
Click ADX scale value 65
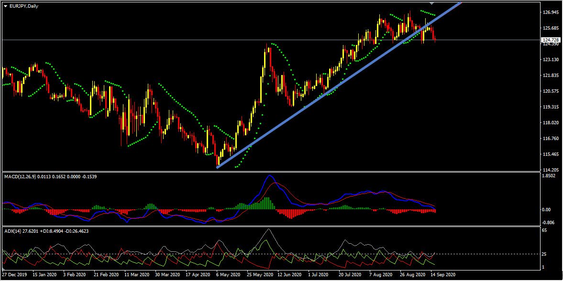[x=545, y=230]
